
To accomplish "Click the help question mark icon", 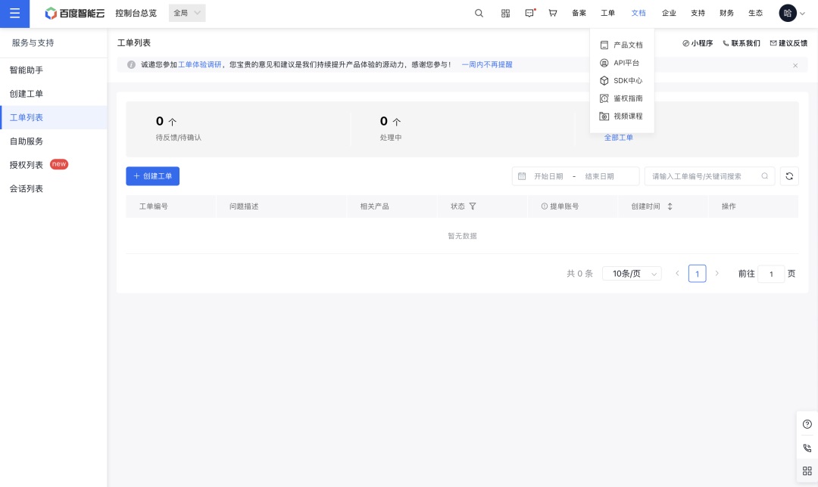I will click(x=807, y=424).
